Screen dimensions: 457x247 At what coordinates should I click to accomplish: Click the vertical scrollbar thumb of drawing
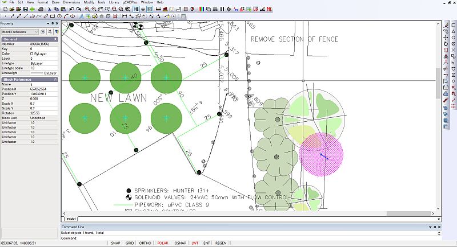click(438, 83)
